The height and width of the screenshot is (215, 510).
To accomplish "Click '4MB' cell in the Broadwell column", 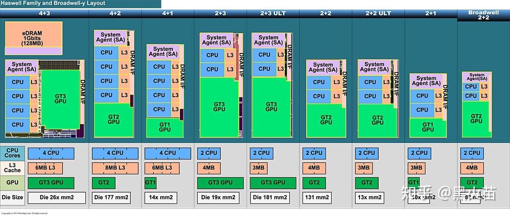I will 472,168.
